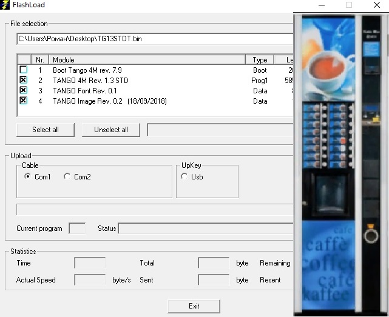Check the Boot Tango 4M rev. 7.9 checkbox
The height and width of the screenshot is (317, 389).
click(x=23, y=70)
